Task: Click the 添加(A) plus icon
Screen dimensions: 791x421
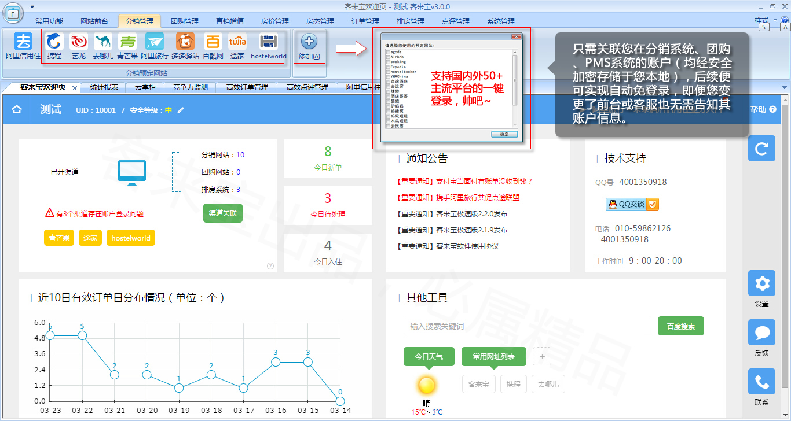Action: tap(309, 42)
